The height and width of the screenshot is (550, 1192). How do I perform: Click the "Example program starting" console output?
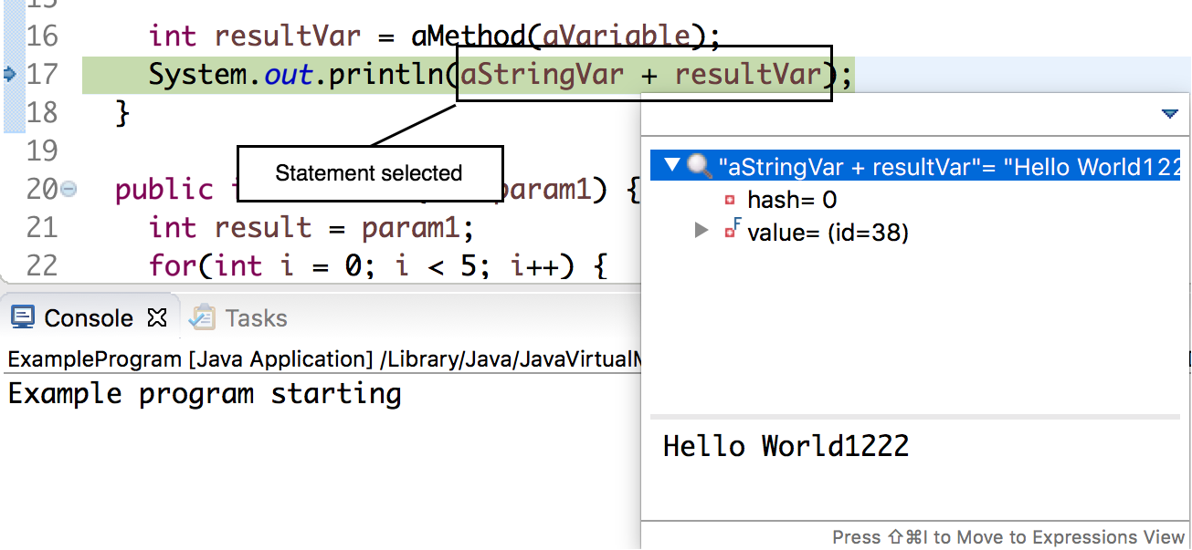click(x=205, y=394)
